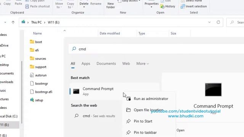
Task: Switch to the Documents search tab
Action: [106, 64]
